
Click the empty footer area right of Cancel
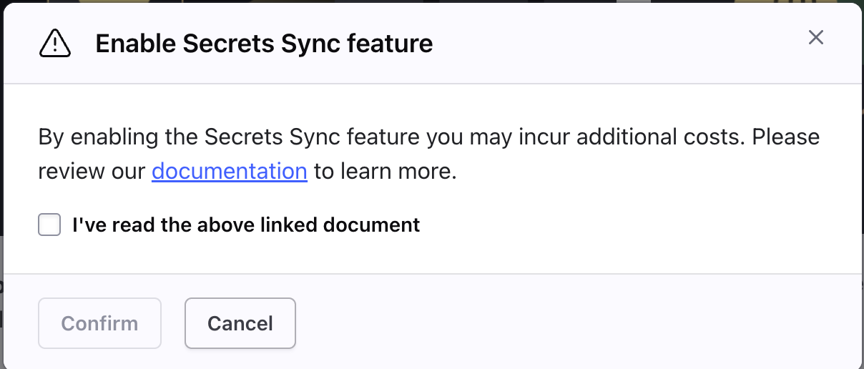click(572, 323)
